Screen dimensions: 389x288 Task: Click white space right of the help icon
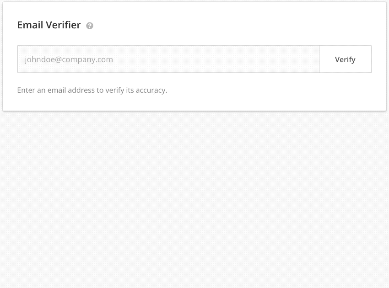click(x=223, y=26)
